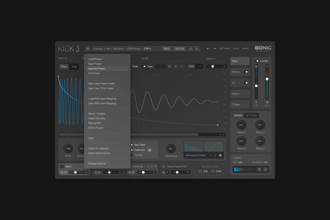Select Init Preset in the menu
The width and height of the screenshot is (330, 220).
pyautogui.click(x=94, y=73)
